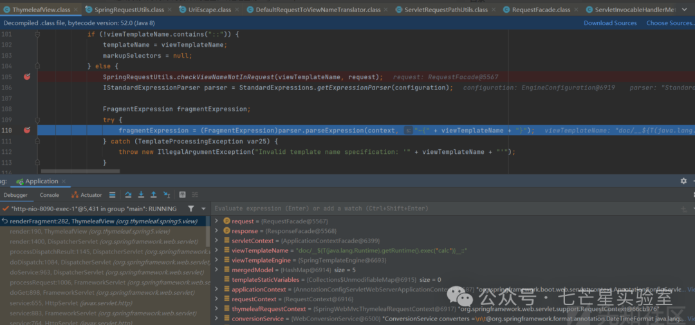Click View link for conversionService value

(690, 319)
